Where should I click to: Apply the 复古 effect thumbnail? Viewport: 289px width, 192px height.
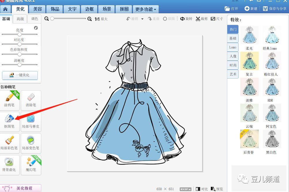point(249,61)
